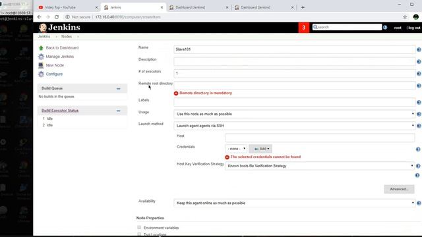The image size is (422, 237).
Task: Open the Availability dropdown
Action: (295, 203)
